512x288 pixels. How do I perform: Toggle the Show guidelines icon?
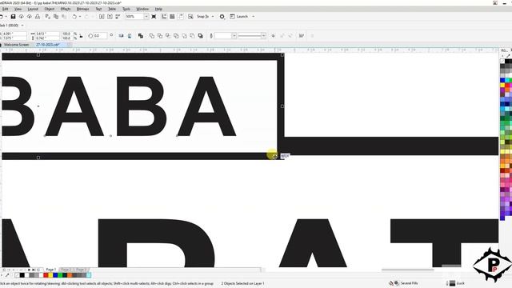pos(180,16)
